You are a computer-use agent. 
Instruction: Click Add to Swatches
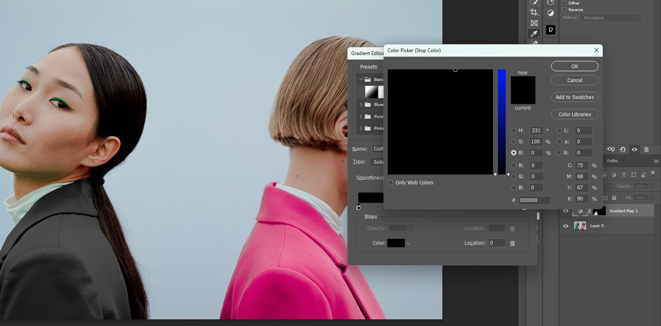pyautogui.click(x=574, y=97)
